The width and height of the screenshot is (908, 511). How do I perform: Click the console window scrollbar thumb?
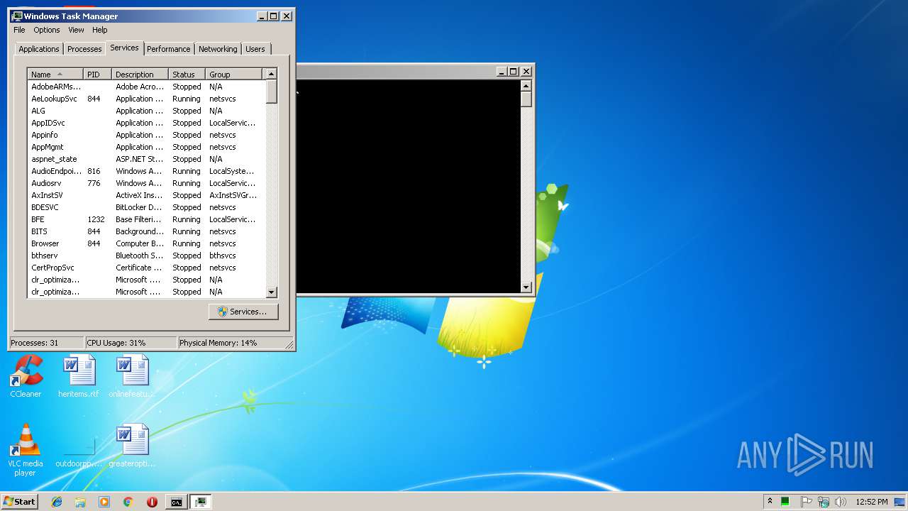tap(526, 99)
